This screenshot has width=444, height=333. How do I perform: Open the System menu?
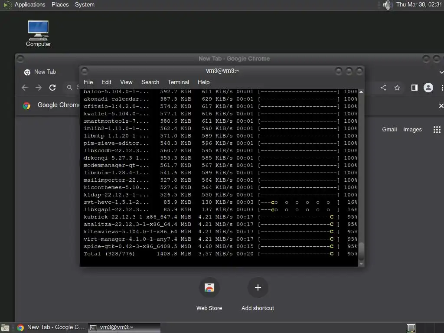pyautogui.click(x=85, y=4)
